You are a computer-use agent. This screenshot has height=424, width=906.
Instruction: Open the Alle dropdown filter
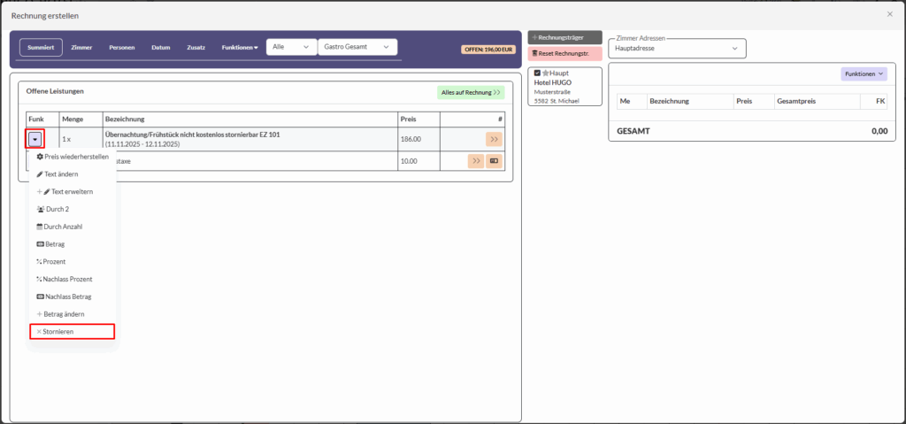291,47
